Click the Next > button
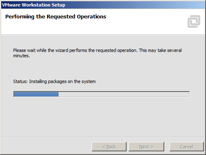This screenshot has height=155, width=206. coord(146,147)
